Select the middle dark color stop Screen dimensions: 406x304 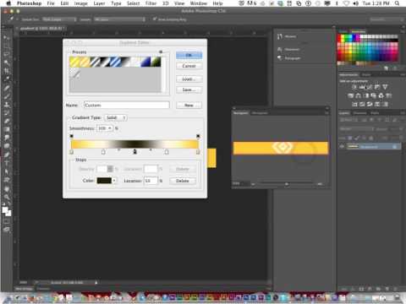[134, 152]
